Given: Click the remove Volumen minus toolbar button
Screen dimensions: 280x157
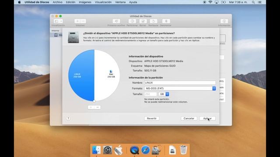Looking at the screenshot, I should (83, 21).
